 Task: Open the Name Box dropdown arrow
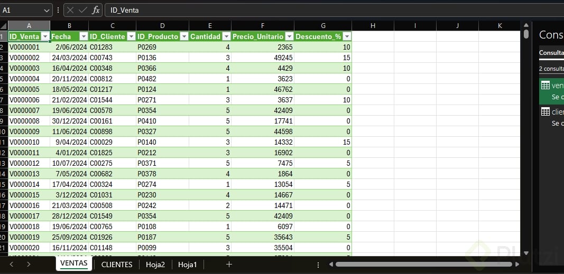[x=47, y=11]
